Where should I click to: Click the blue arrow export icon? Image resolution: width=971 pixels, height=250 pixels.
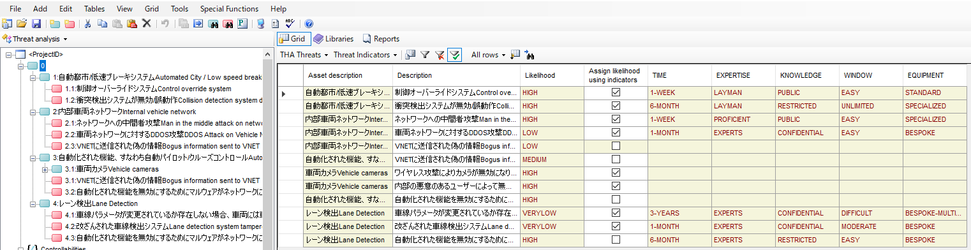click(x=198, y=24)
